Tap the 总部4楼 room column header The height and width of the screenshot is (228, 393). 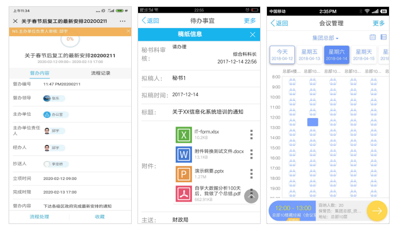point(292,72)
